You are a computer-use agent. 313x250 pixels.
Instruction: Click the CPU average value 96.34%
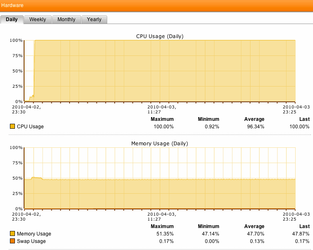[255, 127]
